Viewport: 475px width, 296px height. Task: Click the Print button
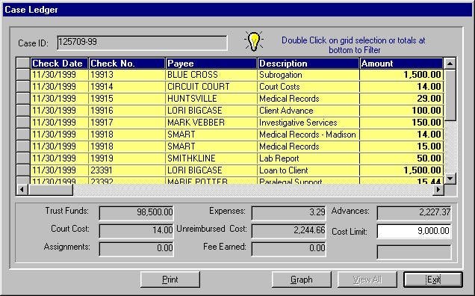coord(170,280)
